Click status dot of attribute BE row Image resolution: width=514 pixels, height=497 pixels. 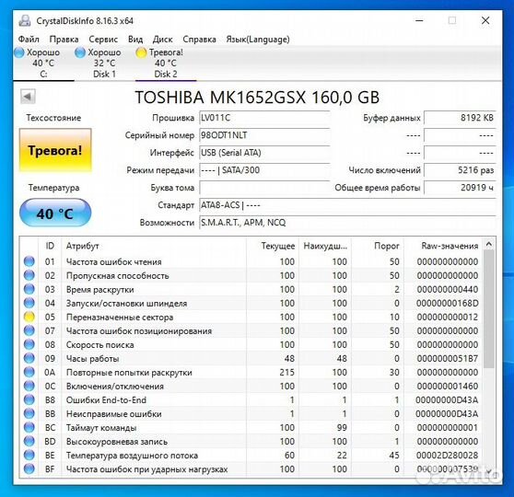click(x=29, y=455)
